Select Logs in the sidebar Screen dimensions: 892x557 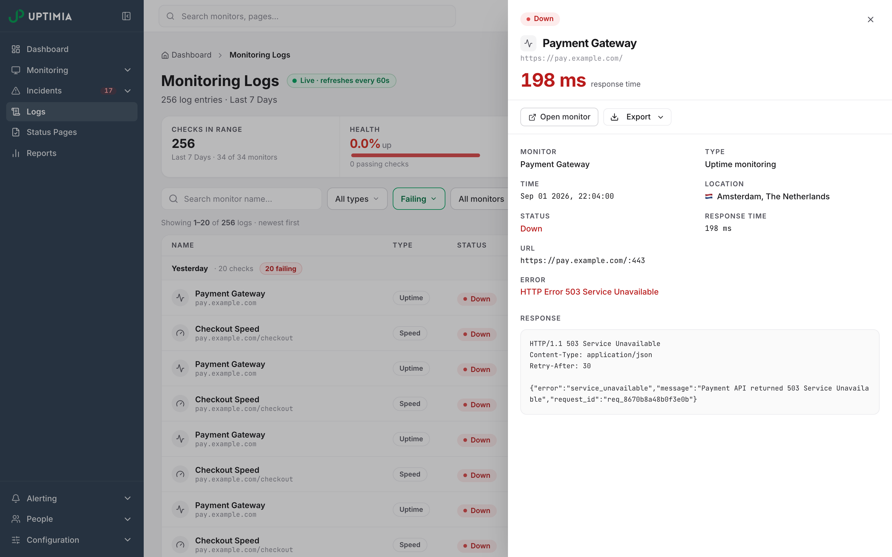point(72,112)
